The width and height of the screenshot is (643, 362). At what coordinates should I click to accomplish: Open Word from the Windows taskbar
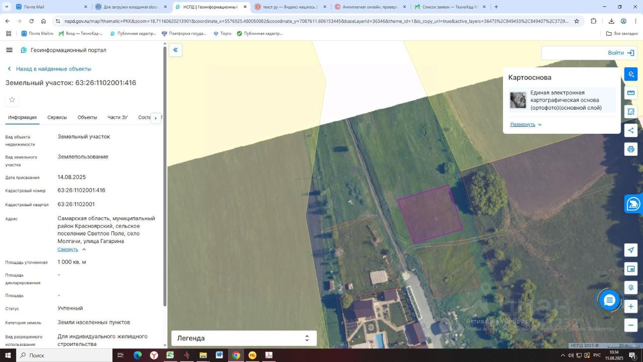point(220,355)
